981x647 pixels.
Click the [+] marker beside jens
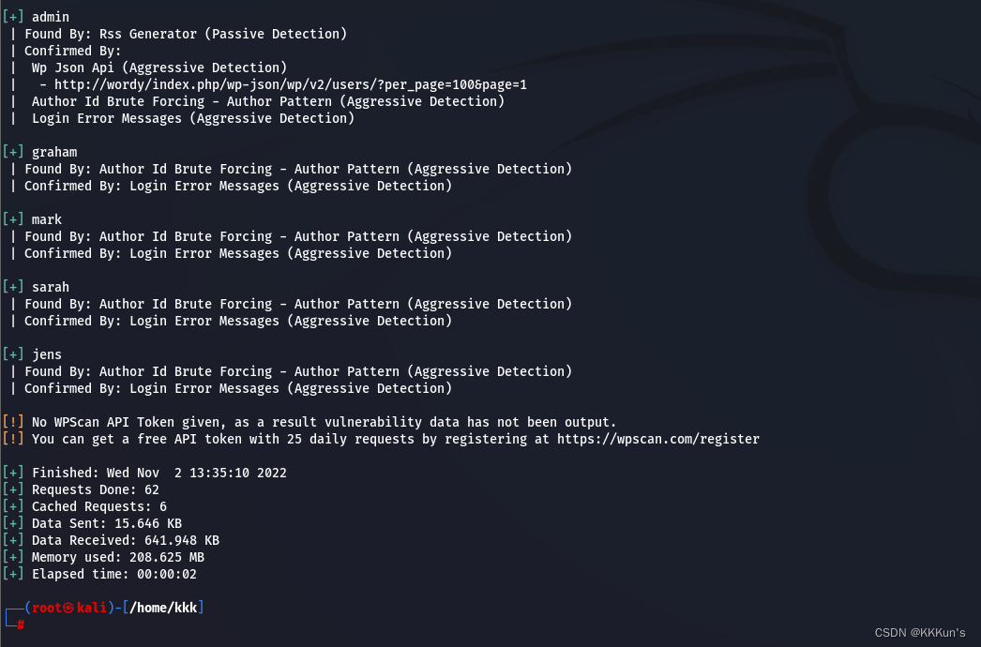coord(13,354)
